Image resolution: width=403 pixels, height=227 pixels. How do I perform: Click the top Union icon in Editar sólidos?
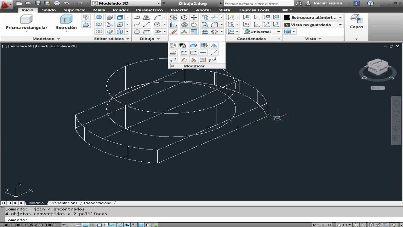click(x=99, y=17)
